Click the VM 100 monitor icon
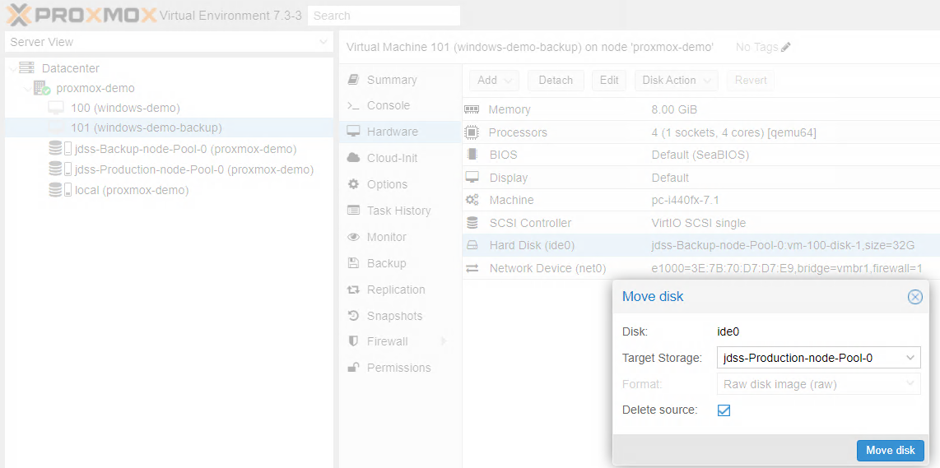 56,109
